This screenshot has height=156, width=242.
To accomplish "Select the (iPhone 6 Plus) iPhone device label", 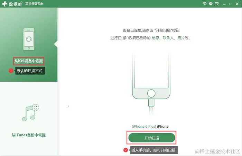I will point(150,126).
